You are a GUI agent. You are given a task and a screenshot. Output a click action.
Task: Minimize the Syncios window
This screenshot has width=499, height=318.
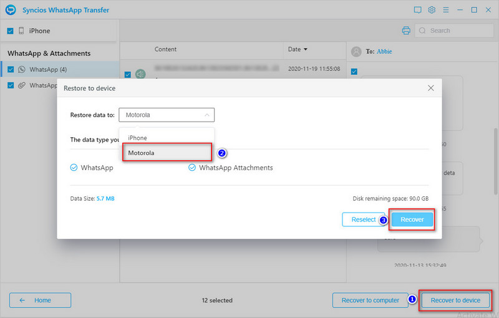[x=460, y=10]
